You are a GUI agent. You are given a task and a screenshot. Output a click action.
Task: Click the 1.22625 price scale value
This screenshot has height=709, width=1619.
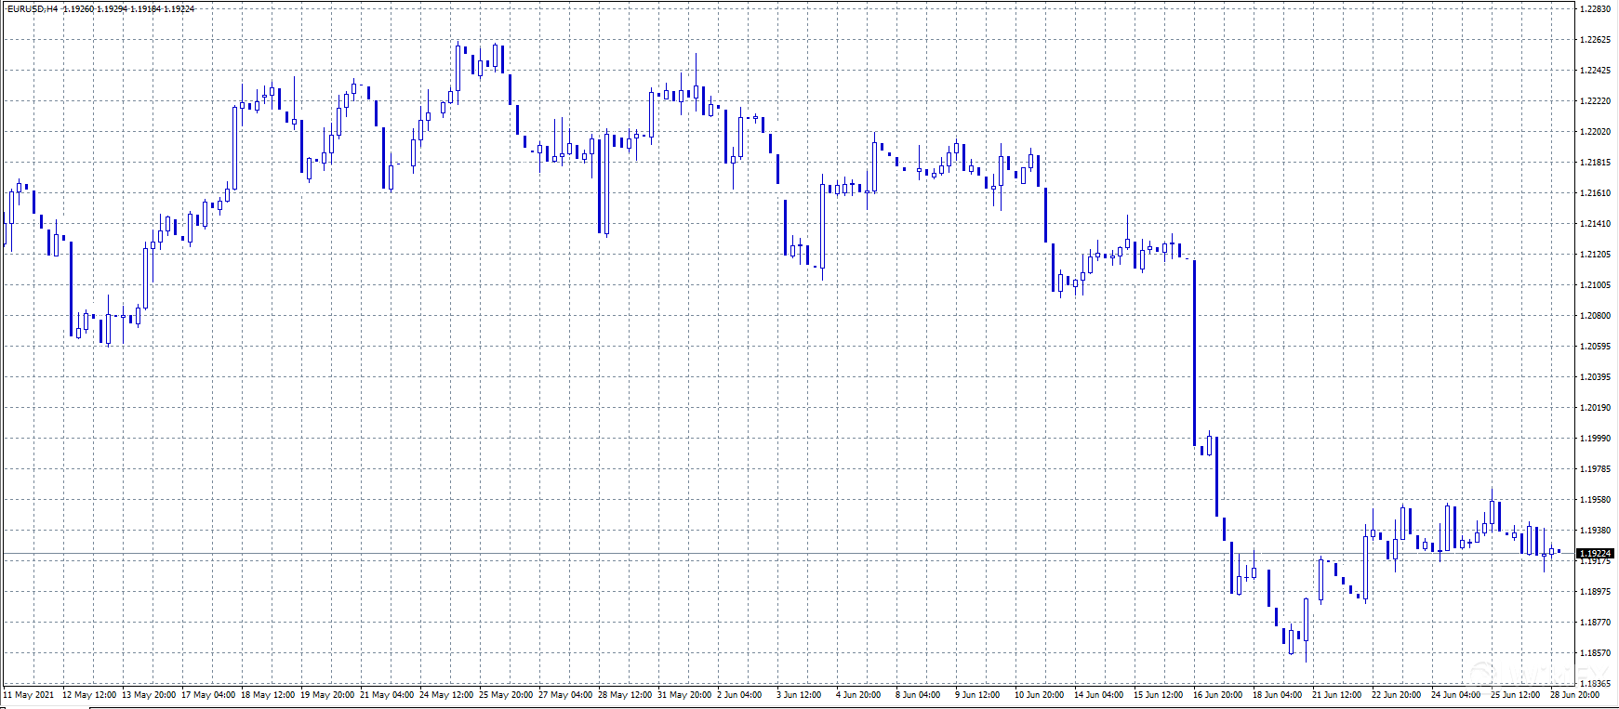pos(1595,40)
